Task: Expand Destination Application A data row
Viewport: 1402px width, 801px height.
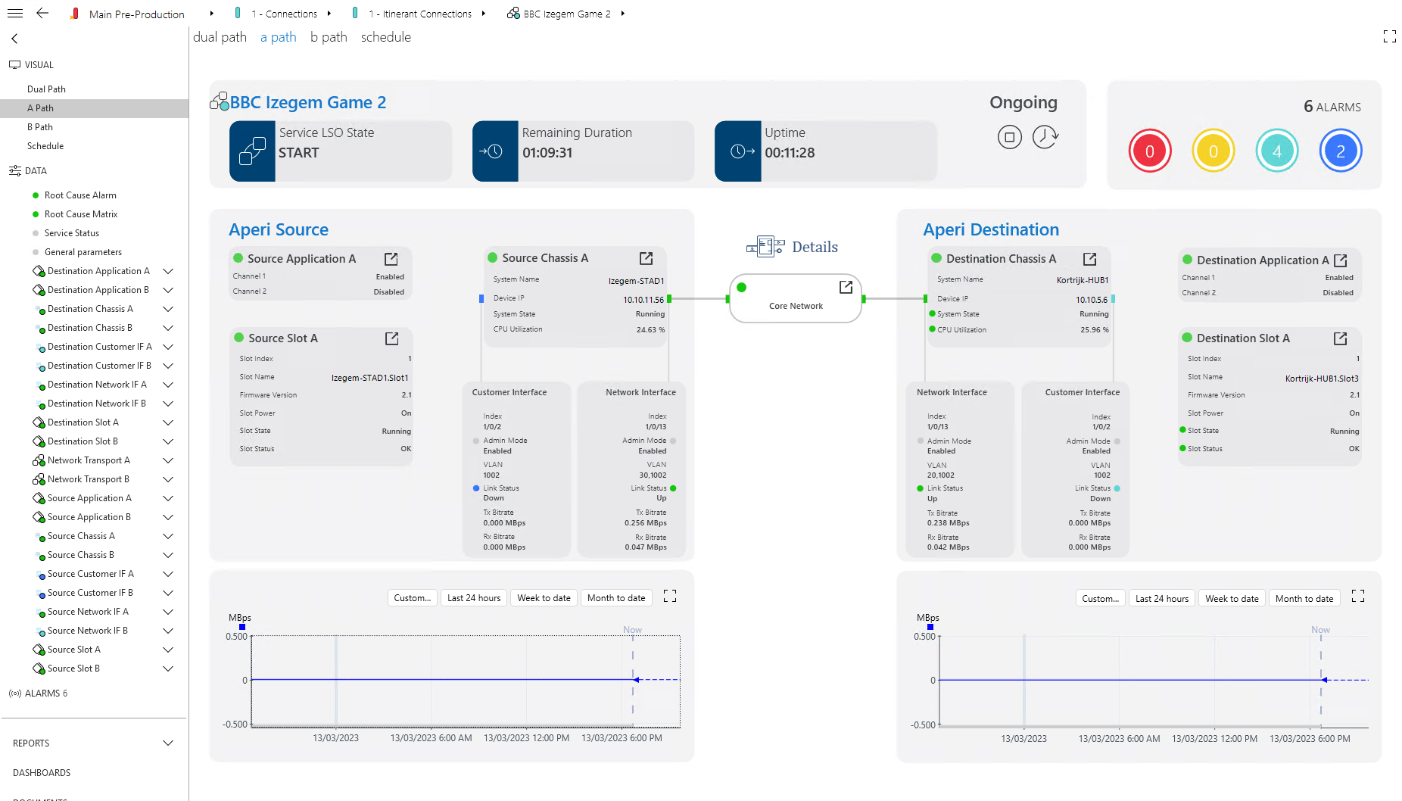Action: (x=168, y=271)
